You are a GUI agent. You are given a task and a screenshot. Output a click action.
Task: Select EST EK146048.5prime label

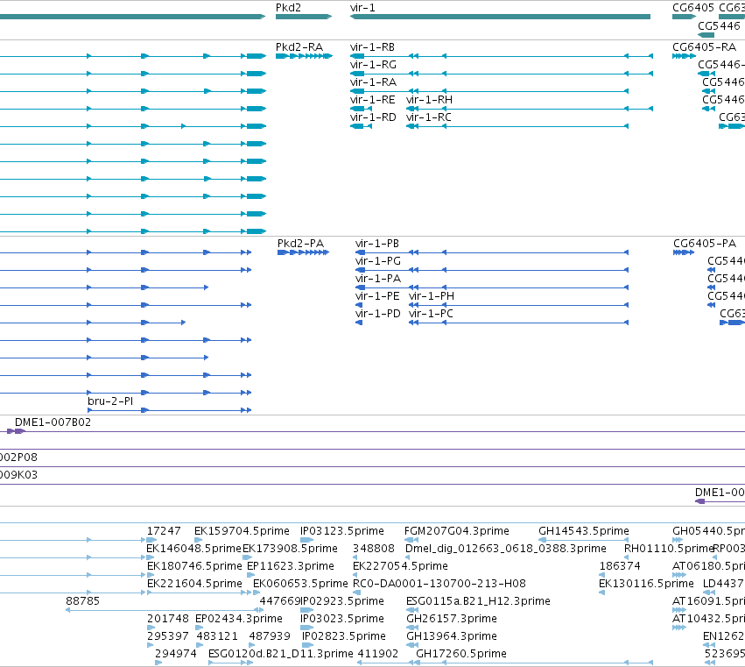[x=193, y=549]
